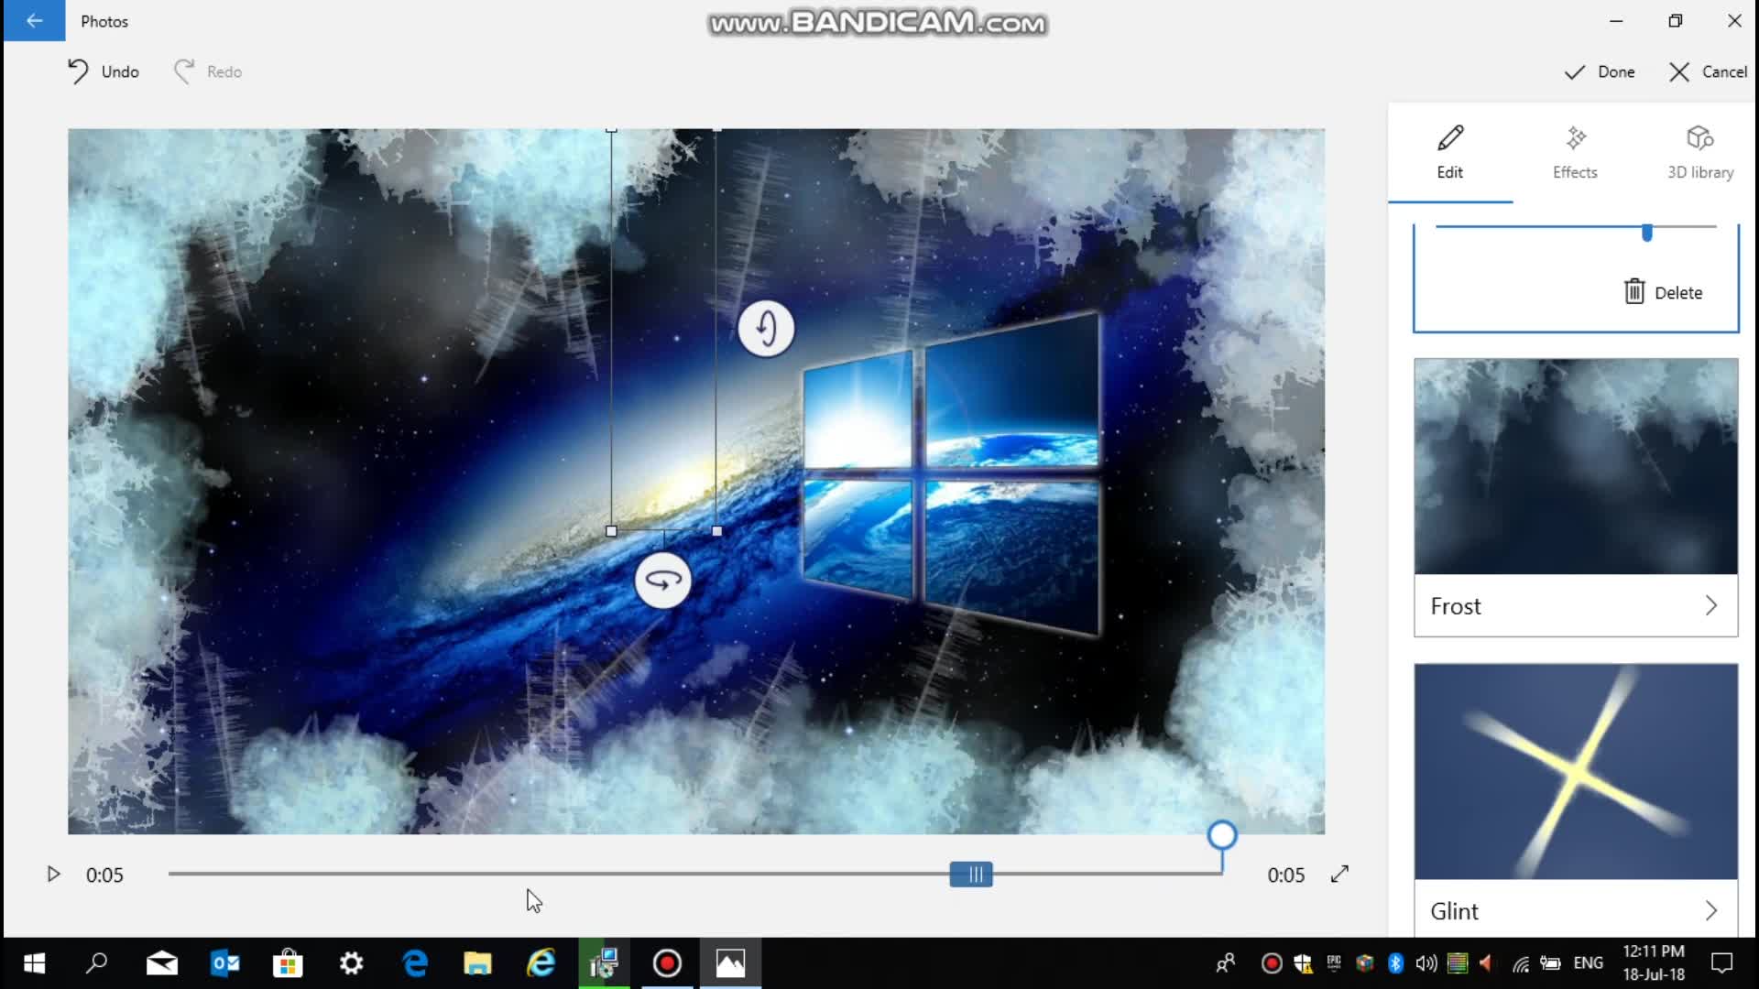The image size is (1759, 989).
Task: Switch to the Edit tab
Action: pos(1449,152)
